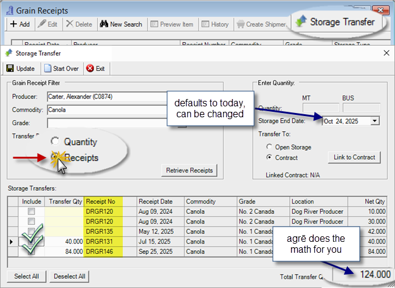Click the Producer combo box
The width and height of the screenshot is (395, 288).
(107, 97)
